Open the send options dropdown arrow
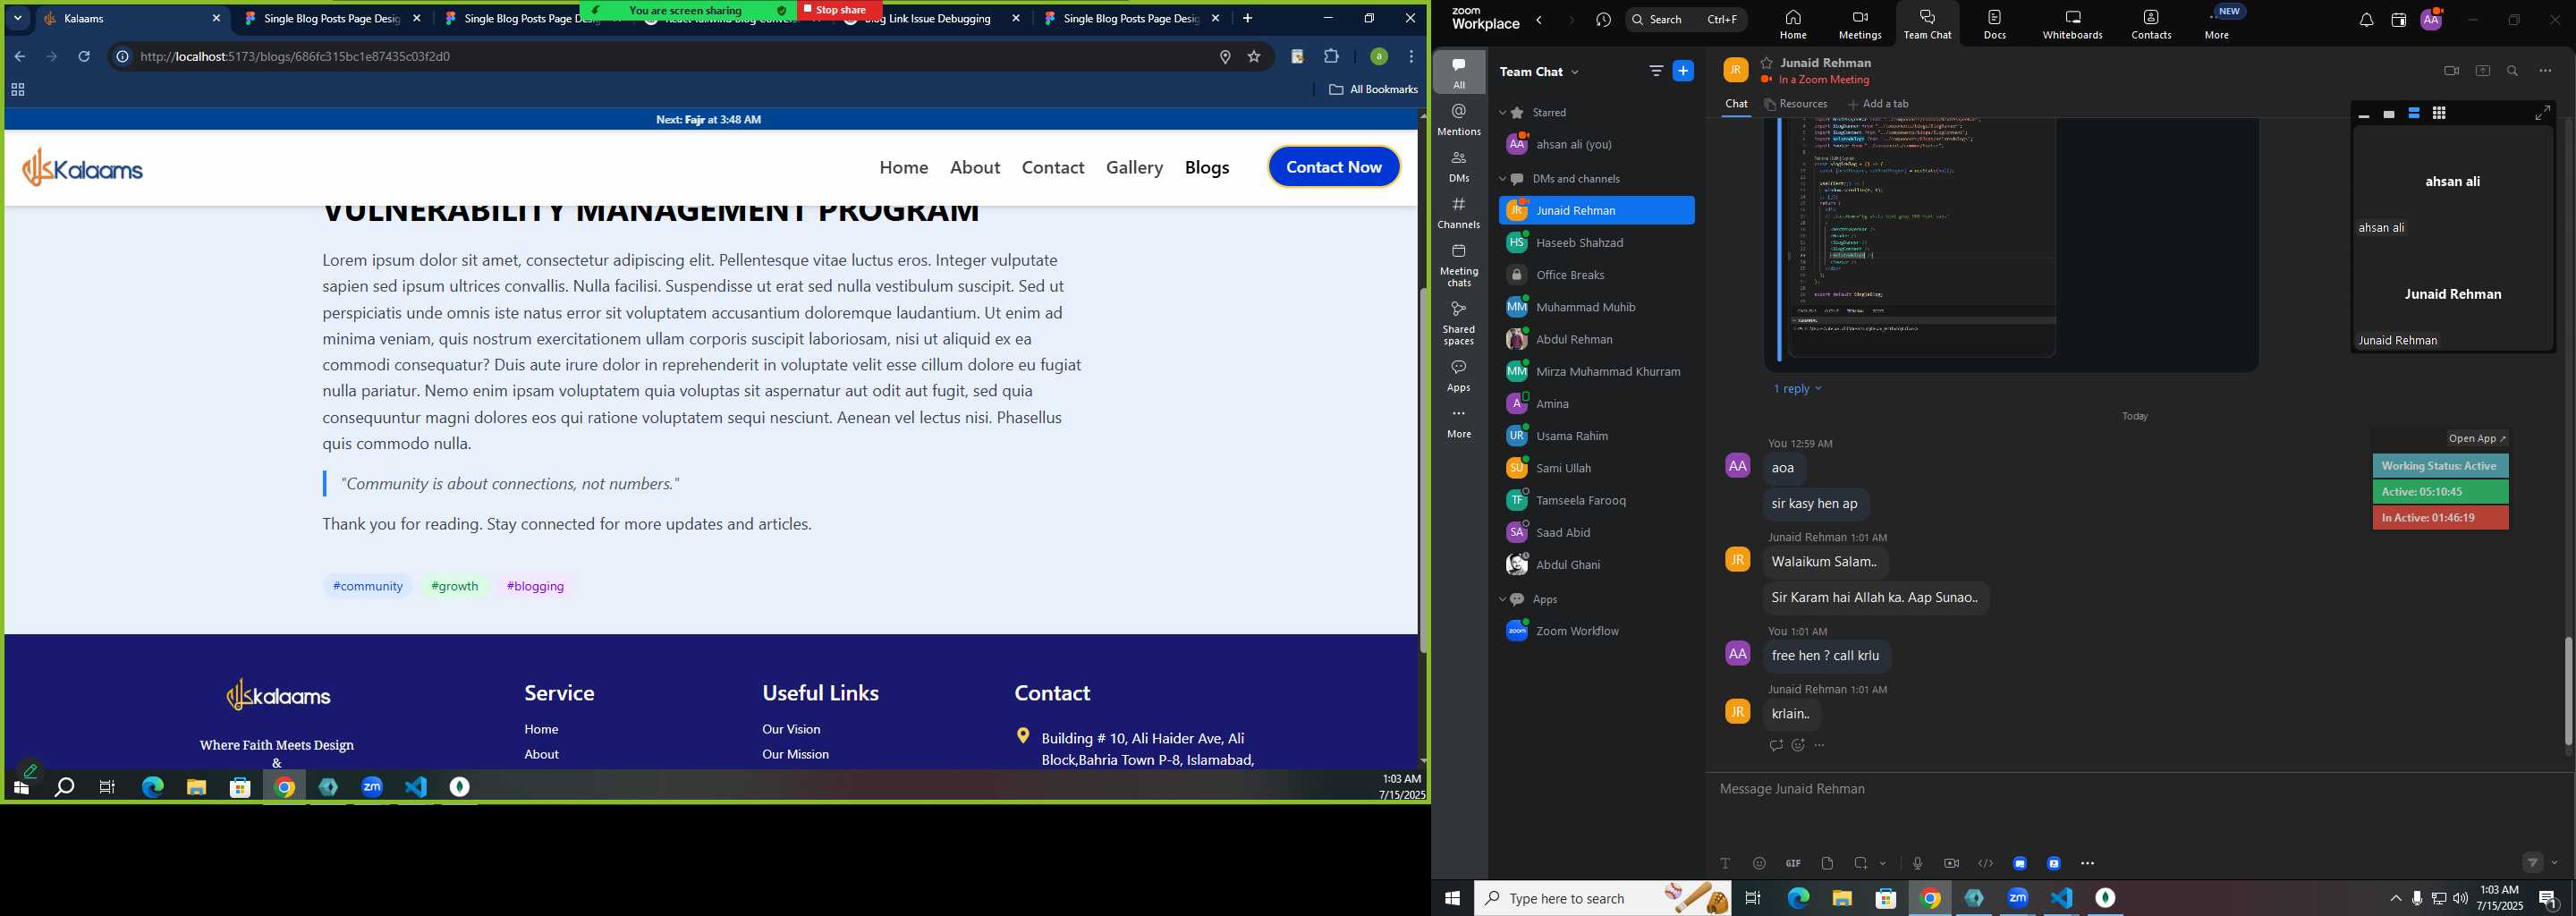Screen dimensions: 2576x916 pyautogui.click(x=2555, y=863)
